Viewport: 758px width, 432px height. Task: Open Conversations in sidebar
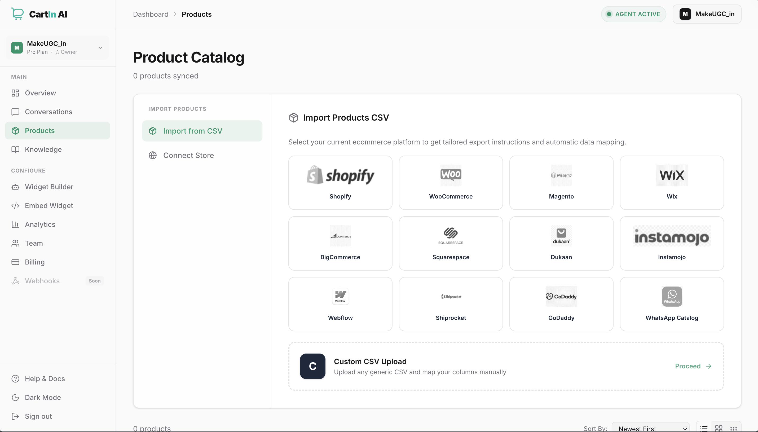(x=58, y=112)
